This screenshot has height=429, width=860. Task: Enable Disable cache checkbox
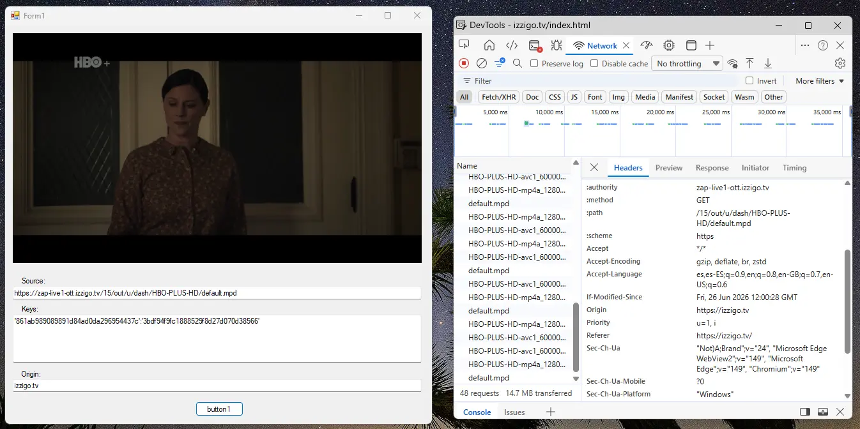594,63
